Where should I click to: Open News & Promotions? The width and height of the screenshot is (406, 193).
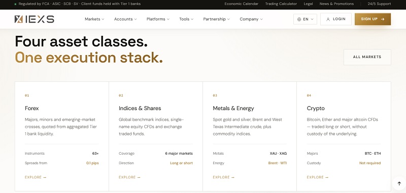tap(336, 4)
